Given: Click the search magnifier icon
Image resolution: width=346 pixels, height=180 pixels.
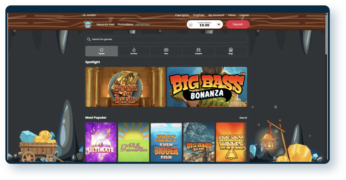Looking at the screenshot, I should tap(89, 39).
